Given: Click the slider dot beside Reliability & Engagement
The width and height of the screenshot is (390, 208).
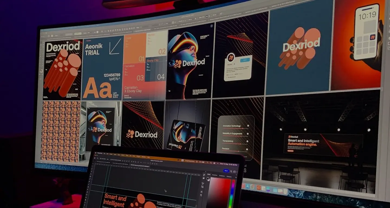Looking at the screenshot, I should (247, 134).
